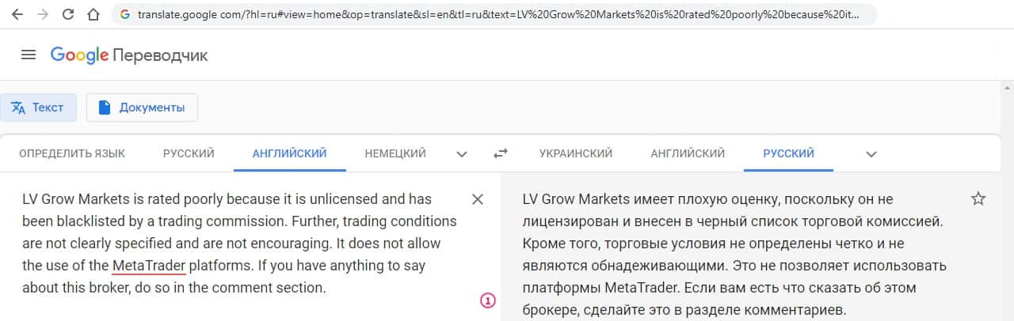
Task: Click the browser forward arrow
Action: click(x=42, y=15)
